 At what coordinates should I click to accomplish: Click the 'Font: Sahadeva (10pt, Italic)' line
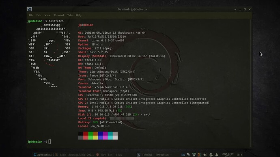[111, 80]
